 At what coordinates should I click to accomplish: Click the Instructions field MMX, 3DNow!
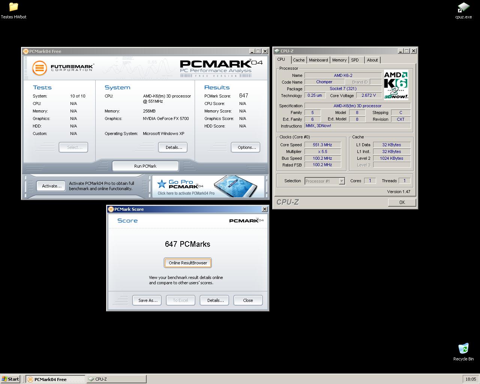[357, 126]
